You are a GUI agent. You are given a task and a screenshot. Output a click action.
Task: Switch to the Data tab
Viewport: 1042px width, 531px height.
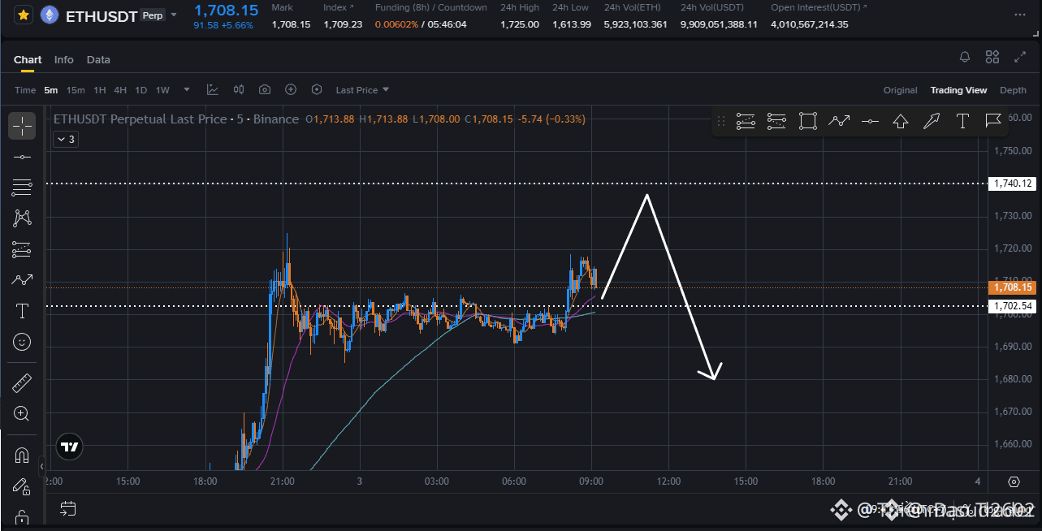(x=98, y=59)
